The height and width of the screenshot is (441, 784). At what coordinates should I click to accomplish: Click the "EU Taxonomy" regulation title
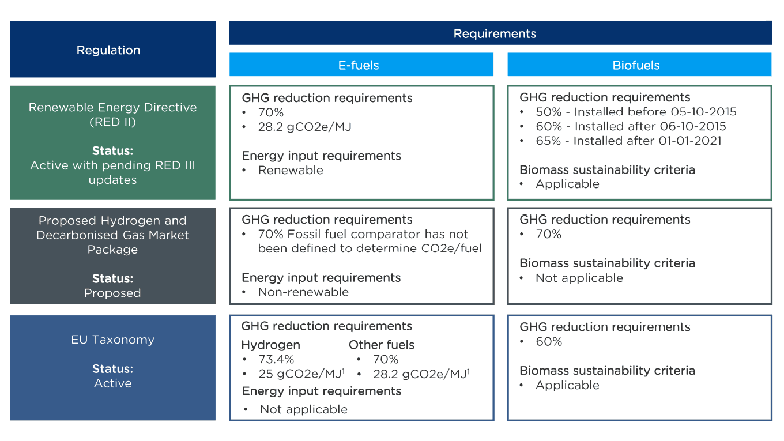pyautogui.click(x=112, y=340)
